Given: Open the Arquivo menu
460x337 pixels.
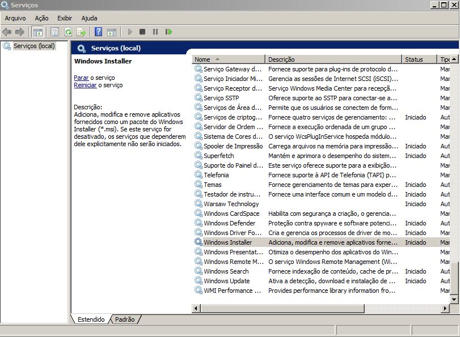Looking at the screenshot, I should tap(15, 18).
